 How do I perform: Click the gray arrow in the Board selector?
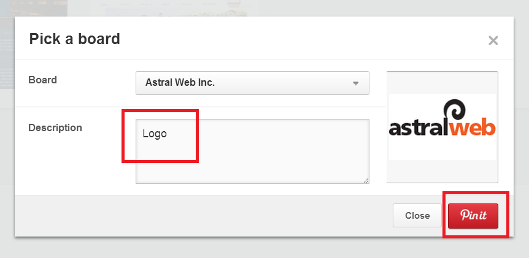tap(355, 83)
